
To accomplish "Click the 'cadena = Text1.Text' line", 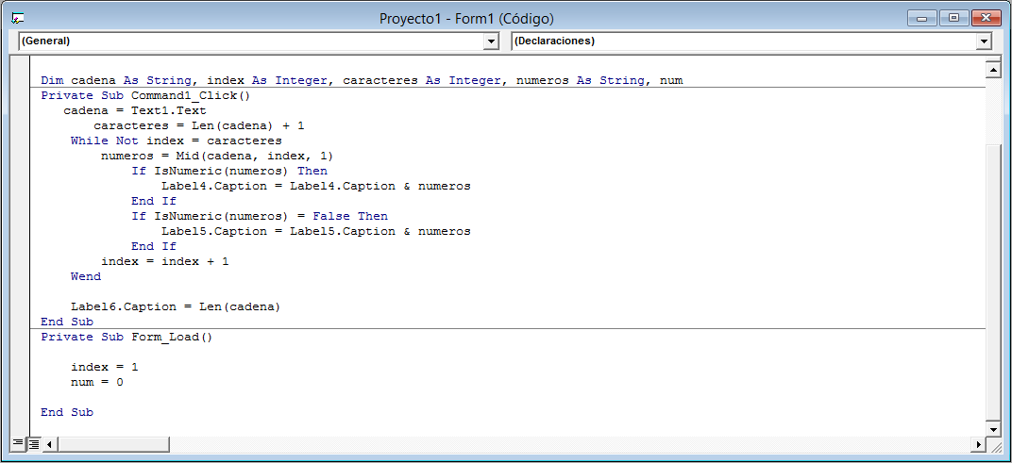I will [x=135, y=111].
